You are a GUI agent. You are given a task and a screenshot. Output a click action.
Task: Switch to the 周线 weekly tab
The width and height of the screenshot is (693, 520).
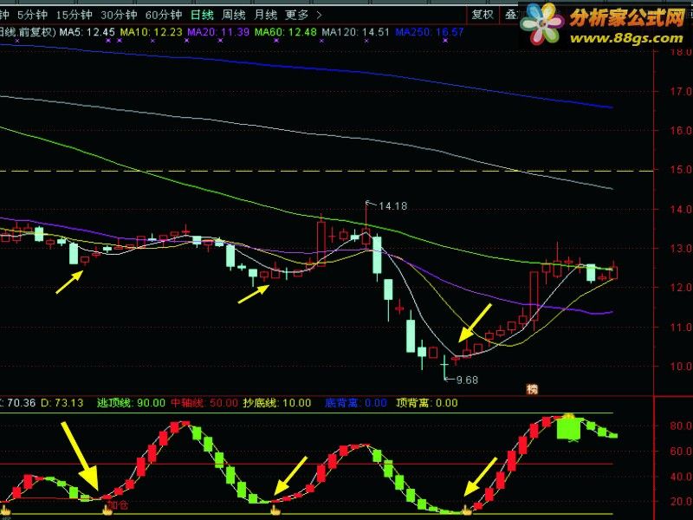pyautogui.click(x=233, y=15)
